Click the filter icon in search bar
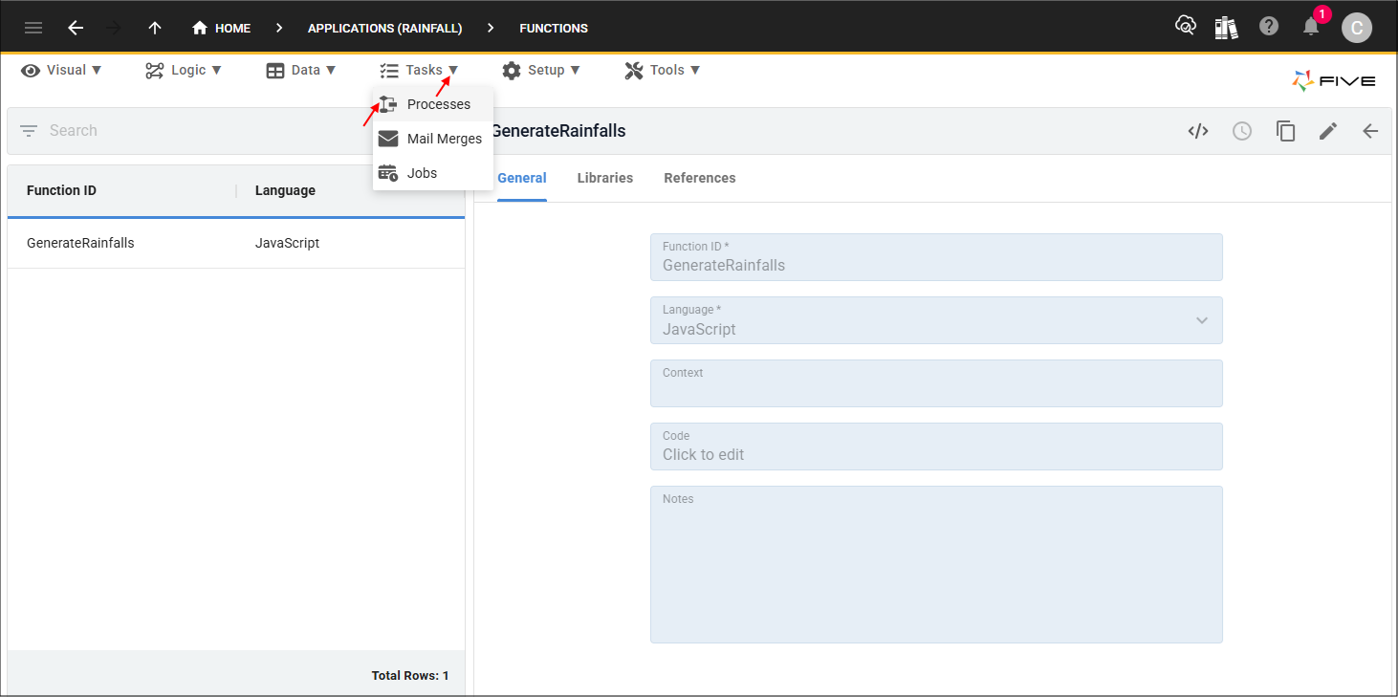This screenshot has height=697, width=1398. pos(29,130)
